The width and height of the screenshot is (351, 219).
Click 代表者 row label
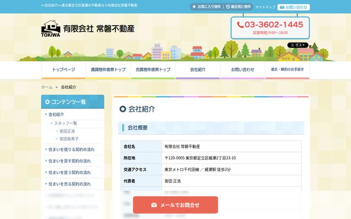[x=129, y=181]
